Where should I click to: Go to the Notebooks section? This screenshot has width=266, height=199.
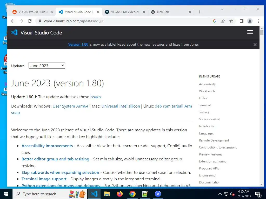[207, 126]
